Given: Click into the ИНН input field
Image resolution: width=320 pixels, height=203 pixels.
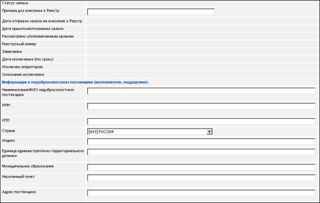Looking at the screenshot, I should pos(201,106).
